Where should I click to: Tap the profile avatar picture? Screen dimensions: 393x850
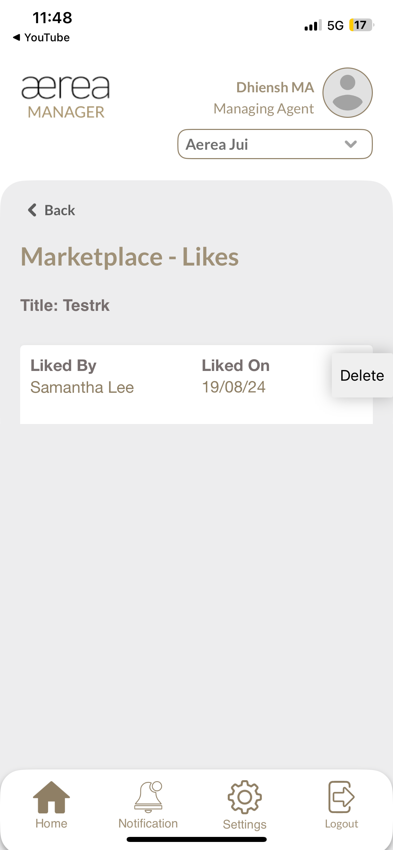(x=347, y=93)
